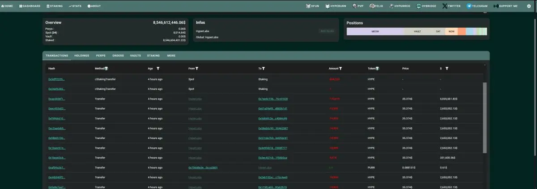Open transaction hash 0x5dff2225
The width and height of the screenshot is (537, 189).
(x=57, y=79)
